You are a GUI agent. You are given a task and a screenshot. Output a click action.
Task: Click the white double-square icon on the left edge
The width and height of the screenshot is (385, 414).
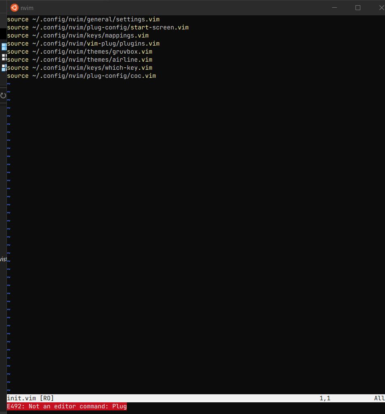pos(4,58)
